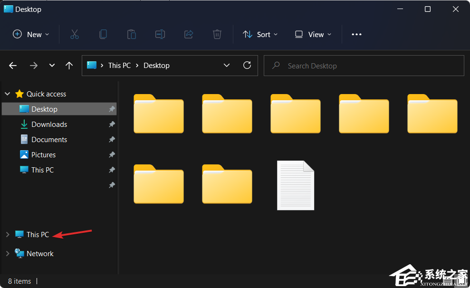Click the Delete trash bin icon

coord(217,34)
